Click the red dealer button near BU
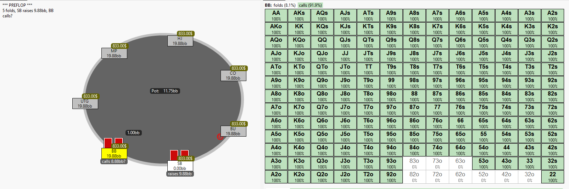 (220, 137)
